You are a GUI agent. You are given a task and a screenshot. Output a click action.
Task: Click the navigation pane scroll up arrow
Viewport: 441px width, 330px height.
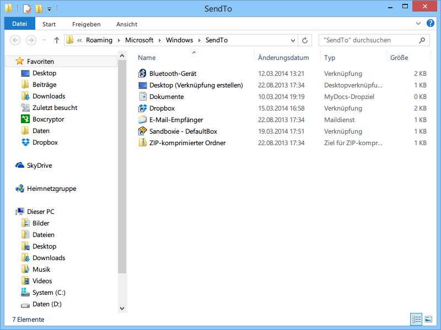tap(122, 56)
